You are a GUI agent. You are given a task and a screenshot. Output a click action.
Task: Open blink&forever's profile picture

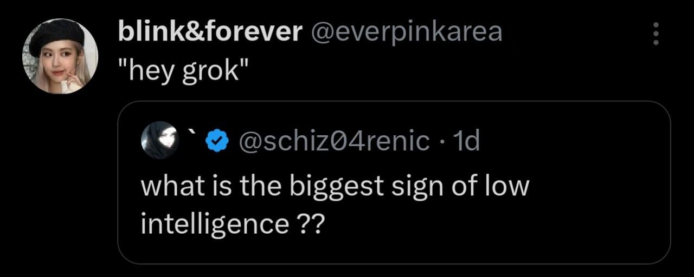(60, 56)
